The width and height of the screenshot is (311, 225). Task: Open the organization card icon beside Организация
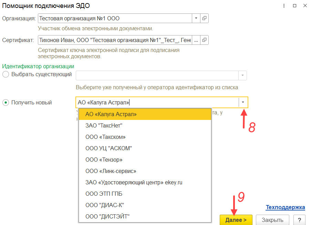coord(204,18)
